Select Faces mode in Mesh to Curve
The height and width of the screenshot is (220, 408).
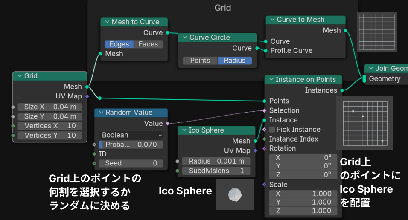tap(148, 44)
